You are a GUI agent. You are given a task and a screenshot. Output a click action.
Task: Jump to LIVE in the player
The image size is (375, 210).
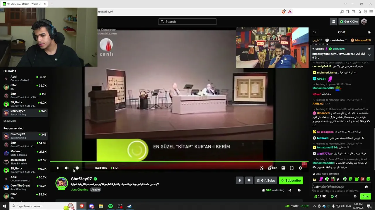(115, 168)
